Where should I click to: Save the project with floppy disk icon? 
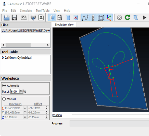pyautogui.click(x=15, y=18)
